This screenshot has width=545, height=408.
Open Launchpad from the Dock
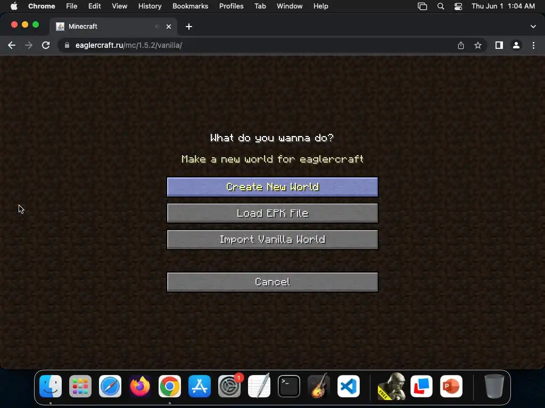[80, 386]
